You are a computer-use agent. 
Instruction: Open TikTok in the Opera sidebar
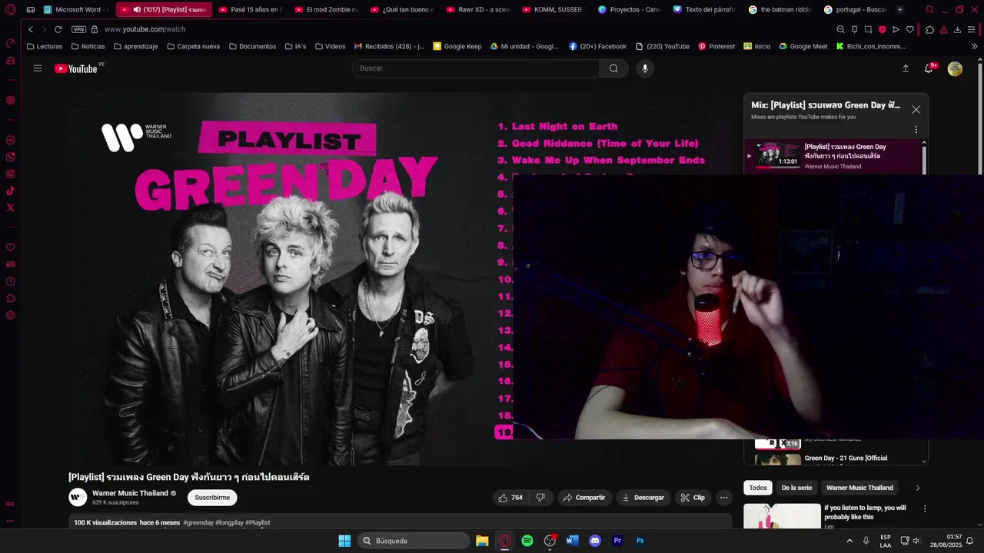tap(11, 191)
